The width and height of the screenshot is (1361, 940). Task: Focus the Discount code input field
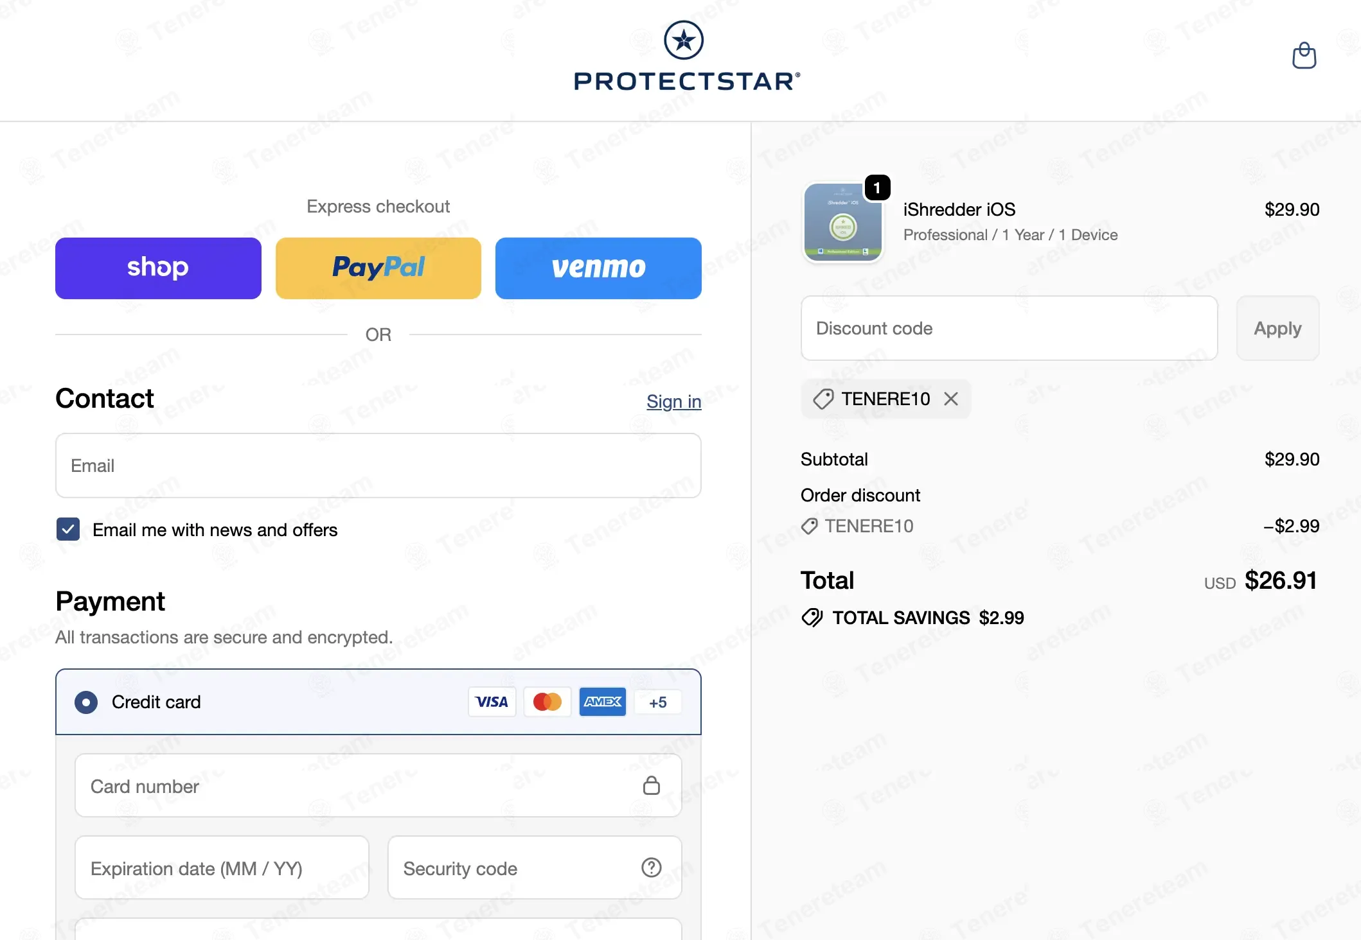coord(1010,328)
